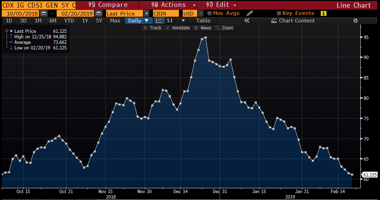Click the Track crosshair icon
Viewport: 380px width, 200px height.
pos(145,28)
